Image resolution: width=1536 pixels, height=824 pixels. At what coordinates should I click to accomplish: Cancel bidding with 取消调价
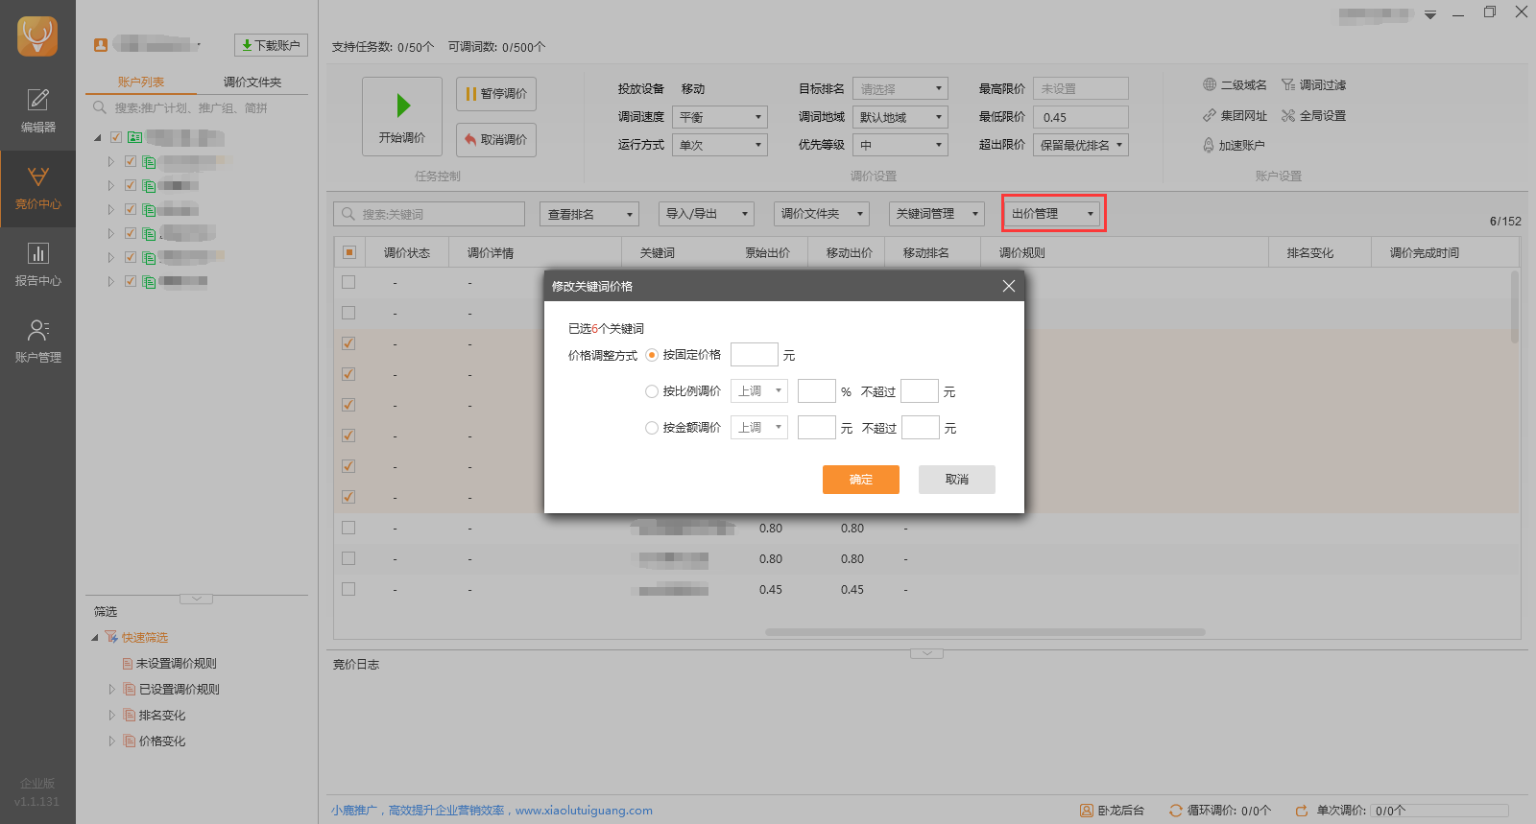point(496,140)
